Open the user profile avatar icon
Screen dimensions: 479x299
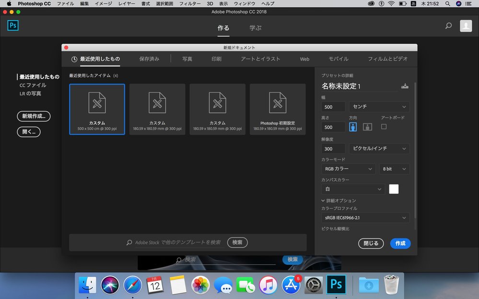click(466, 26)
